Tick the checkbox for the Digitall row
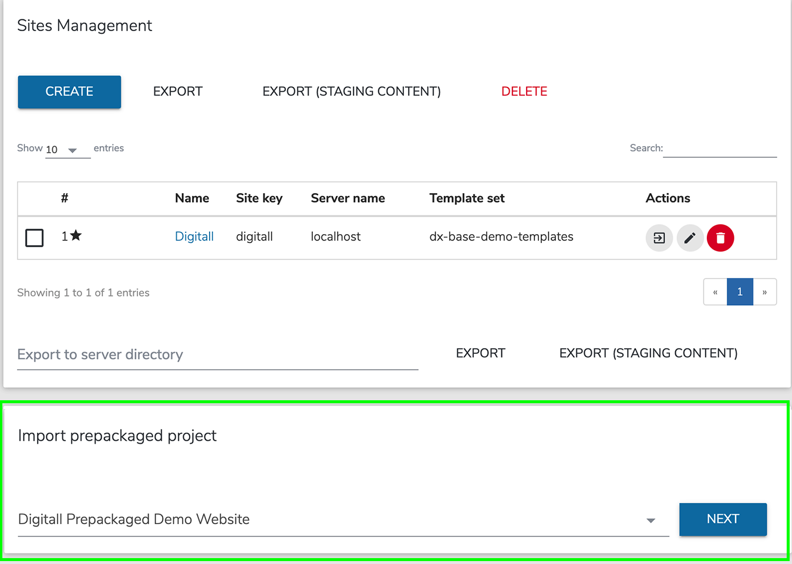 click(x=35, y=238)
